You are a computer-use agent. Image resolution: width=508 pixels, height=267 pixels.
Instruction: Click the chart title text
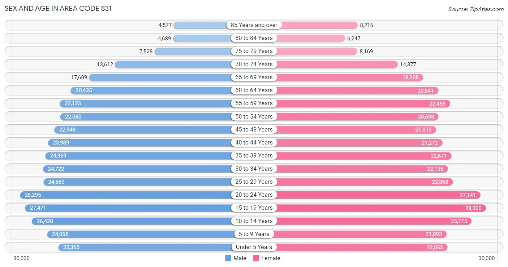click(x=58, y=9)
